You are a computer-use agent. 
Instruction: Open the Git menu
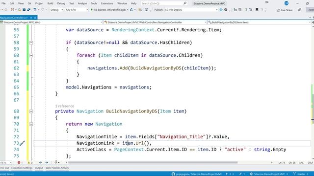29,3
